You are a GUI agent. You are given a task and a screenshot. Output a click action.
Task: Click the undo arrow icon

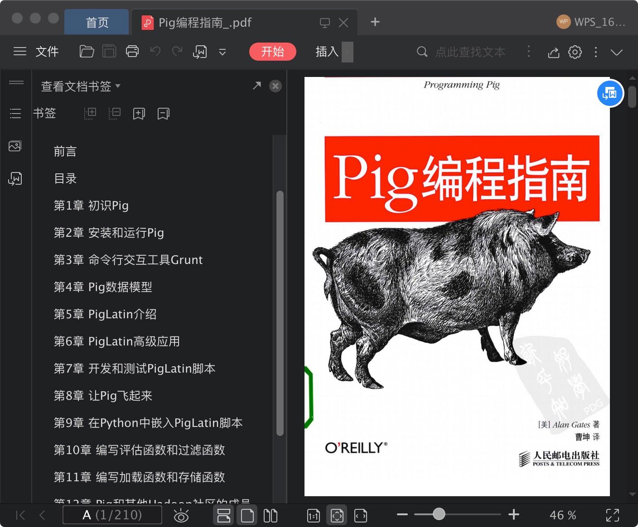coord(155,52)
